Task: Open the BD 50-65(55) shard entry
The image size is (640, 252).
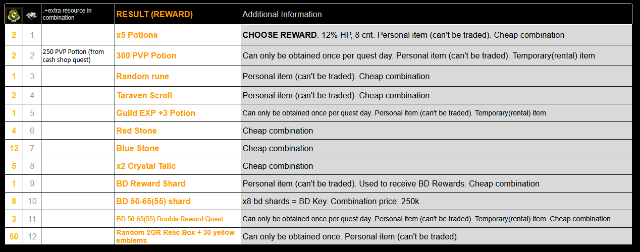Action: 153,202
